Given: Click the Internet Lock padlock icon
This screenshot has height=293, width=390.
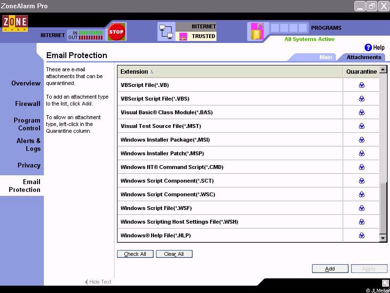Looking at the screenshot, I should 257,31.
